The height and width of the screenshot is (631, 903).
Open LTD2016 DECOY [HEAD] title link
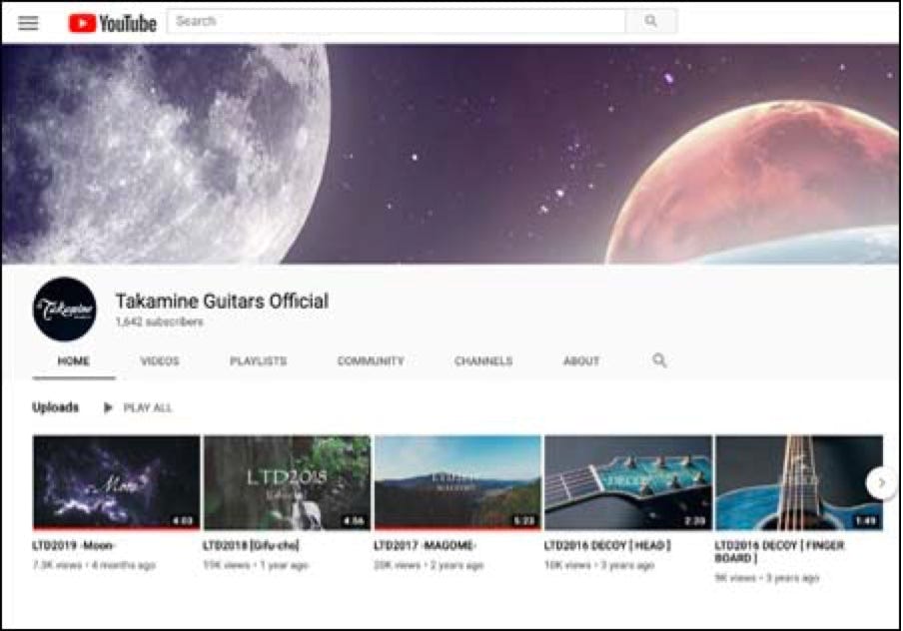[607, 545]
